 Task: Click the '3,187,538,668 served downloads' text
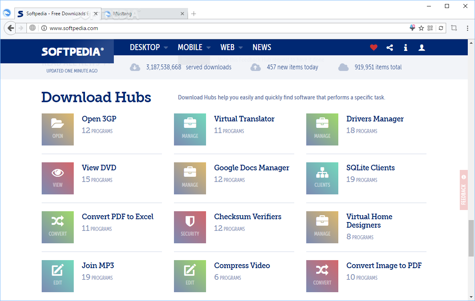pyautogui.click(x=189, y=67)
